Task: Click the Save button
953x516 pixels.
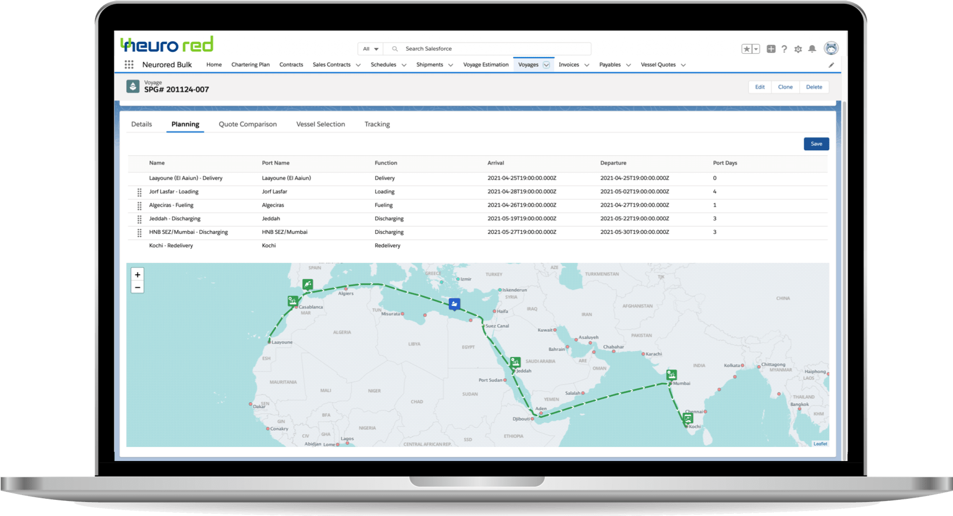Action: coord(817,144)
